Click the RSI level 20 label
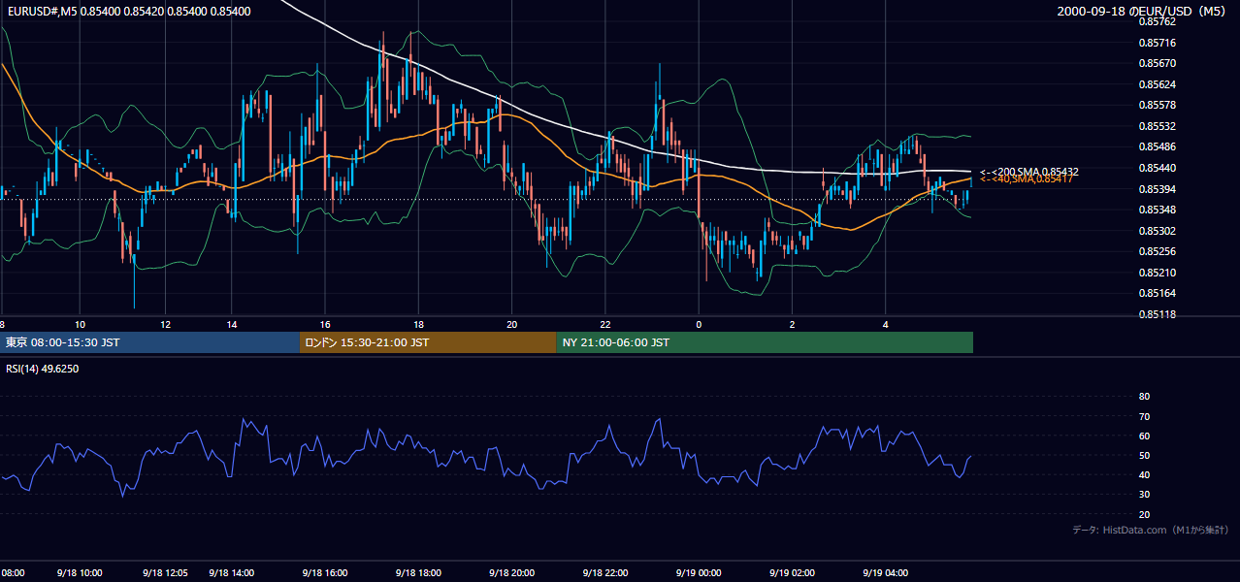Viewport: 1240px width, 582px height. coord(1144,514)
